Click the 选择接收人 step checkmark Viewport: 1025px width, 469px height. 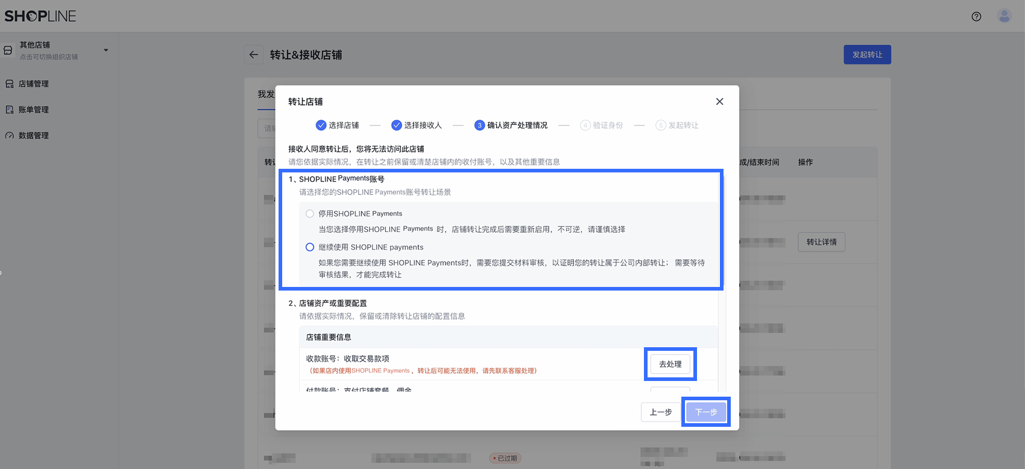click(396, 125)
